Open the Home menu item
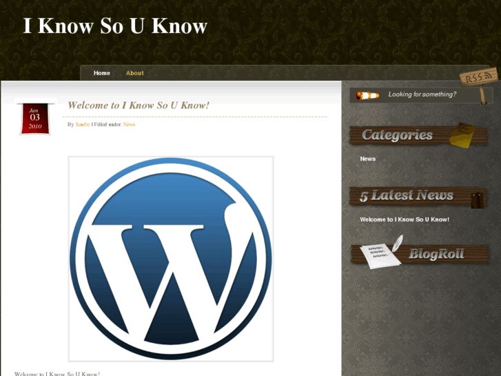This screenshot has width=501, height=376. (x=102, y=73)
